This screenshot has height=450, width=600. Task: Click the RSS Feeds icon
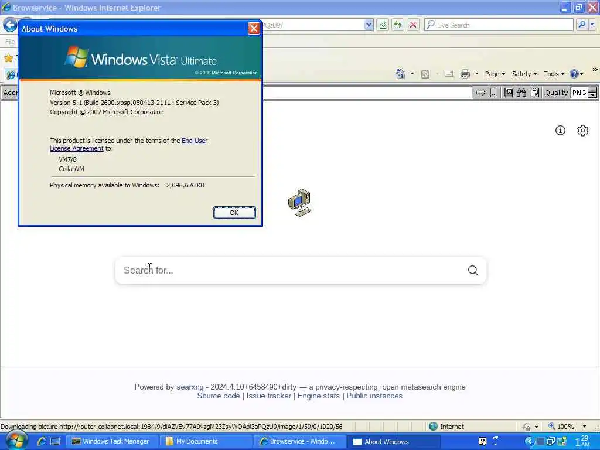pyautogui.click(x=425, y=74)
